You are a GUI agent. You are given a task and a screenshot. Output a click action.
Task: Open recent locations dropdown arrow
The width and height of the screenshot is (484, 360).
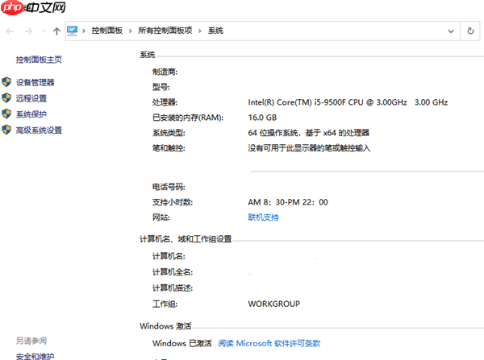(44, 31)
